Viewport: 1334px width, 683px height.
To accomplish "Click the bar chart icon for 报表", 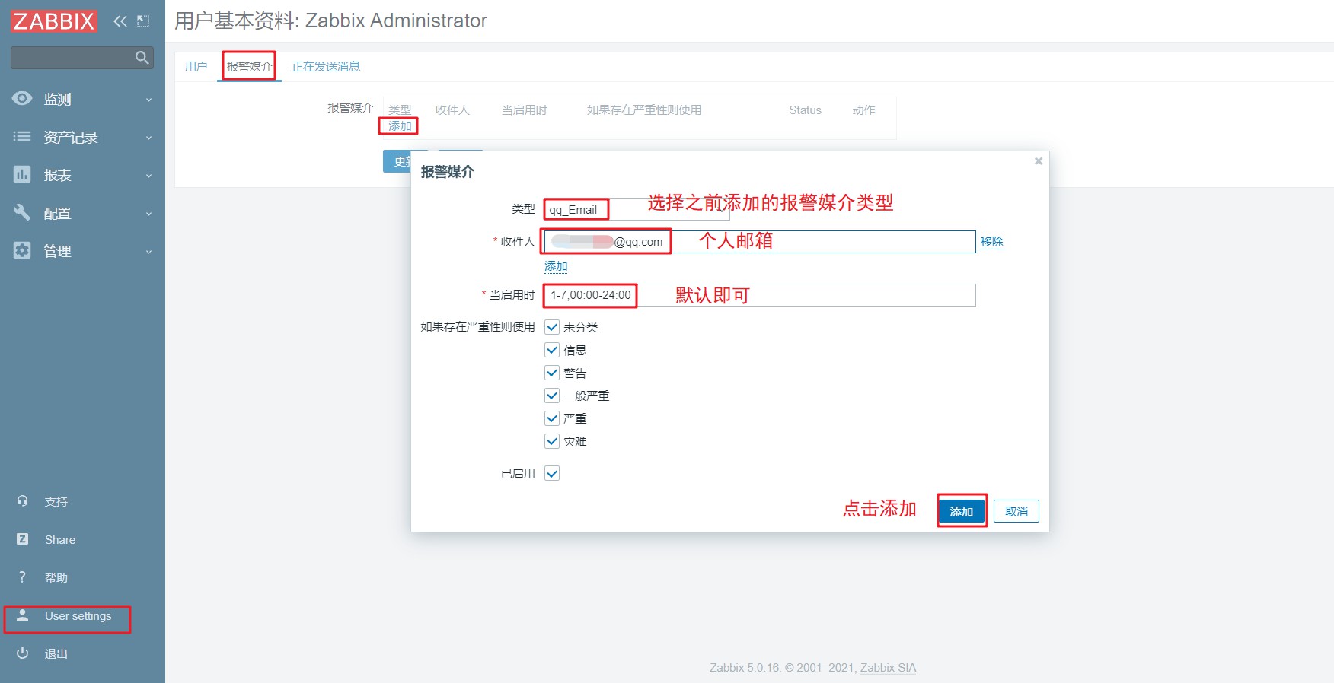I will pos(22,175).
